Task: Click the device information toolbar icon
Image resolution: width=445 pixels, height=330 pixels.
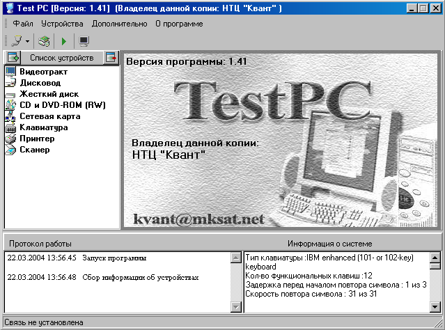Action: [x=44, y=41]
